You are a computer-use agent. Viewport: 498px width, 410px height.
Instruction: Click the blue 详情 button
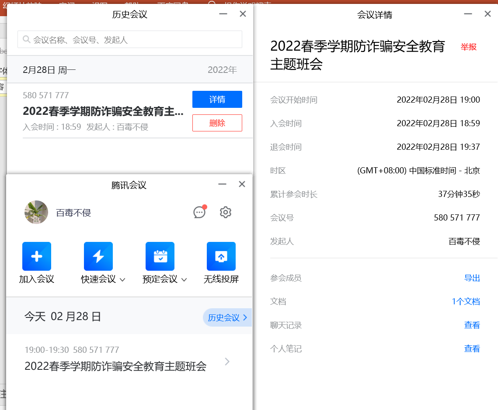click(x=217, y=100)
